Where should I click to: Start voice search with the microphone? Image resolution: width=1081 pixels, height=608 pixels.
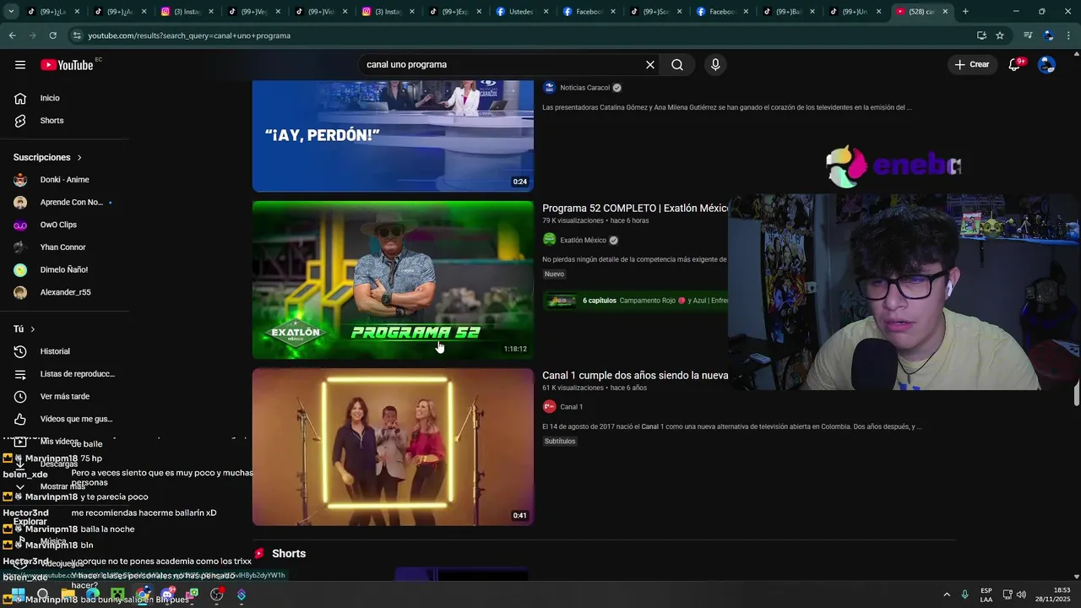click(x=715, y=64)
